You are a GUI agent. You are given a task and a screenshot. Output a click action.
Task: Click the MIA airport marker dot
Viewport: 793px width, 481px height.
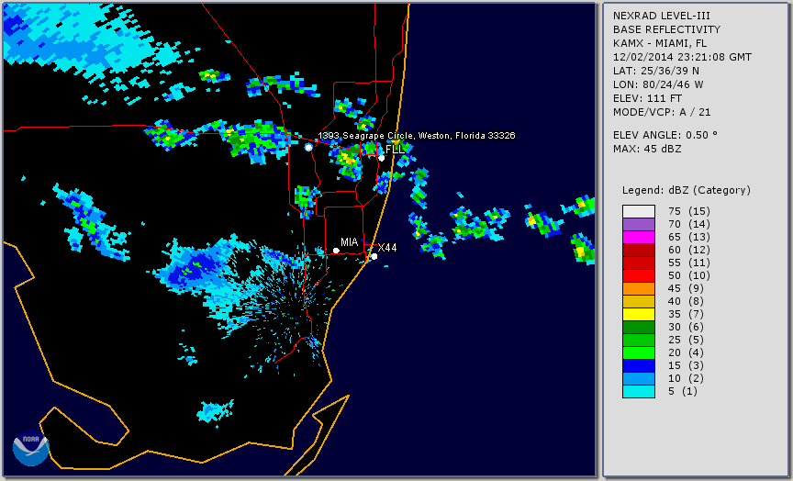336,251
